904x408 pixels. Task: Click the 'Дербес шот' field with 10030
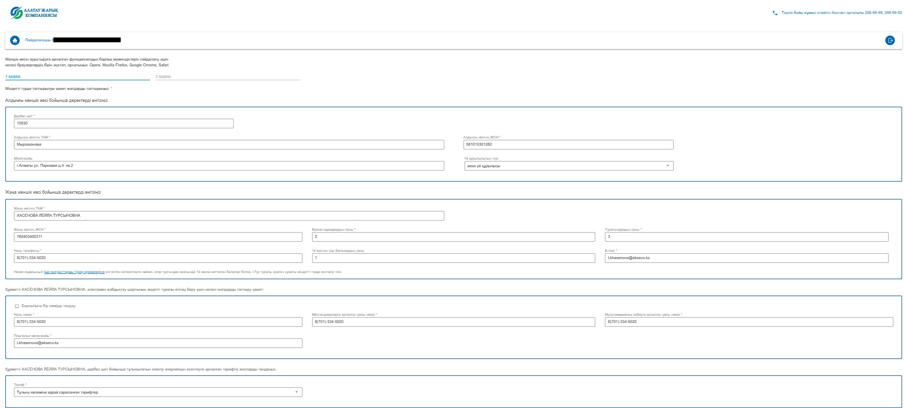pyautogui.click(x=124, y=124)
